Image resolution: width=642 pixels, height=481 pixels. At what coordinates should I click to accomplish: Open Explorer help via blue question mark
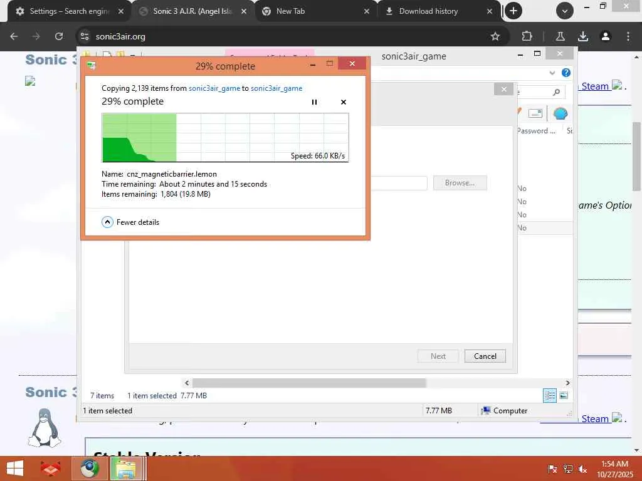[566, 73]
